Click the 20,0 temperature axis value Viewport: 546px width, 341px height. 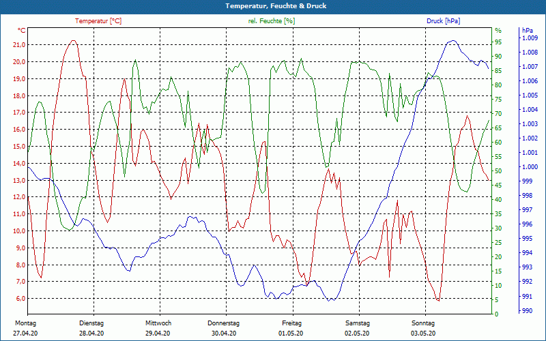point(19,62)
